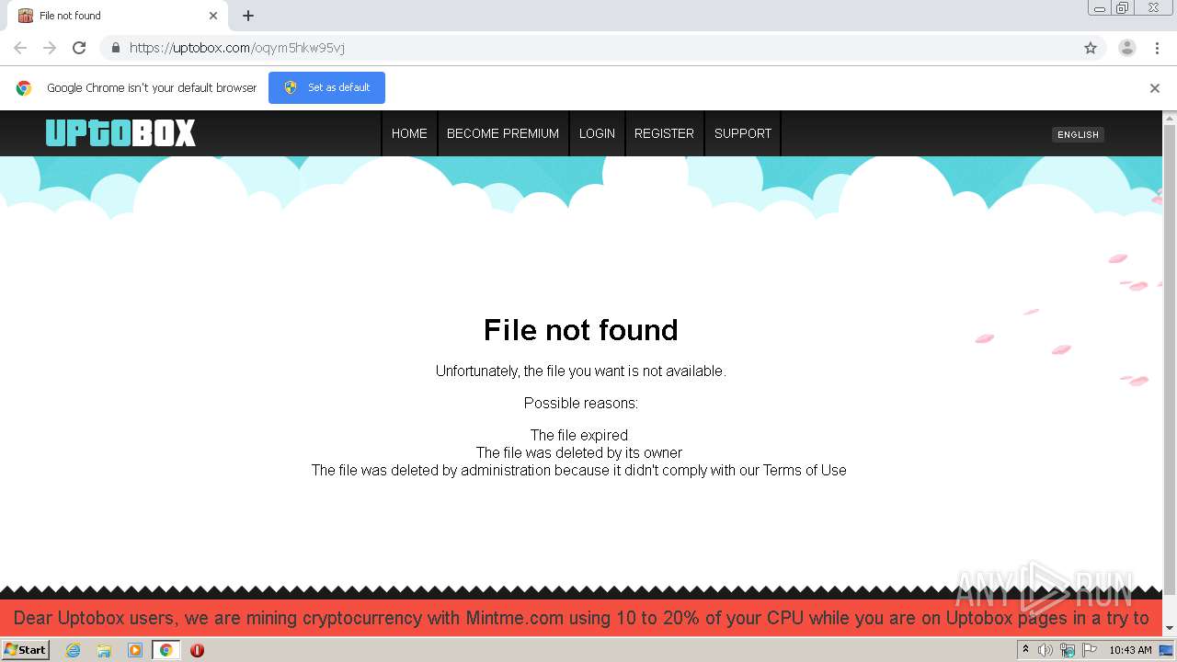Screen dimensions: 1177x662
Task: Open the REGISTER page
Action: (x=664, y=133)
